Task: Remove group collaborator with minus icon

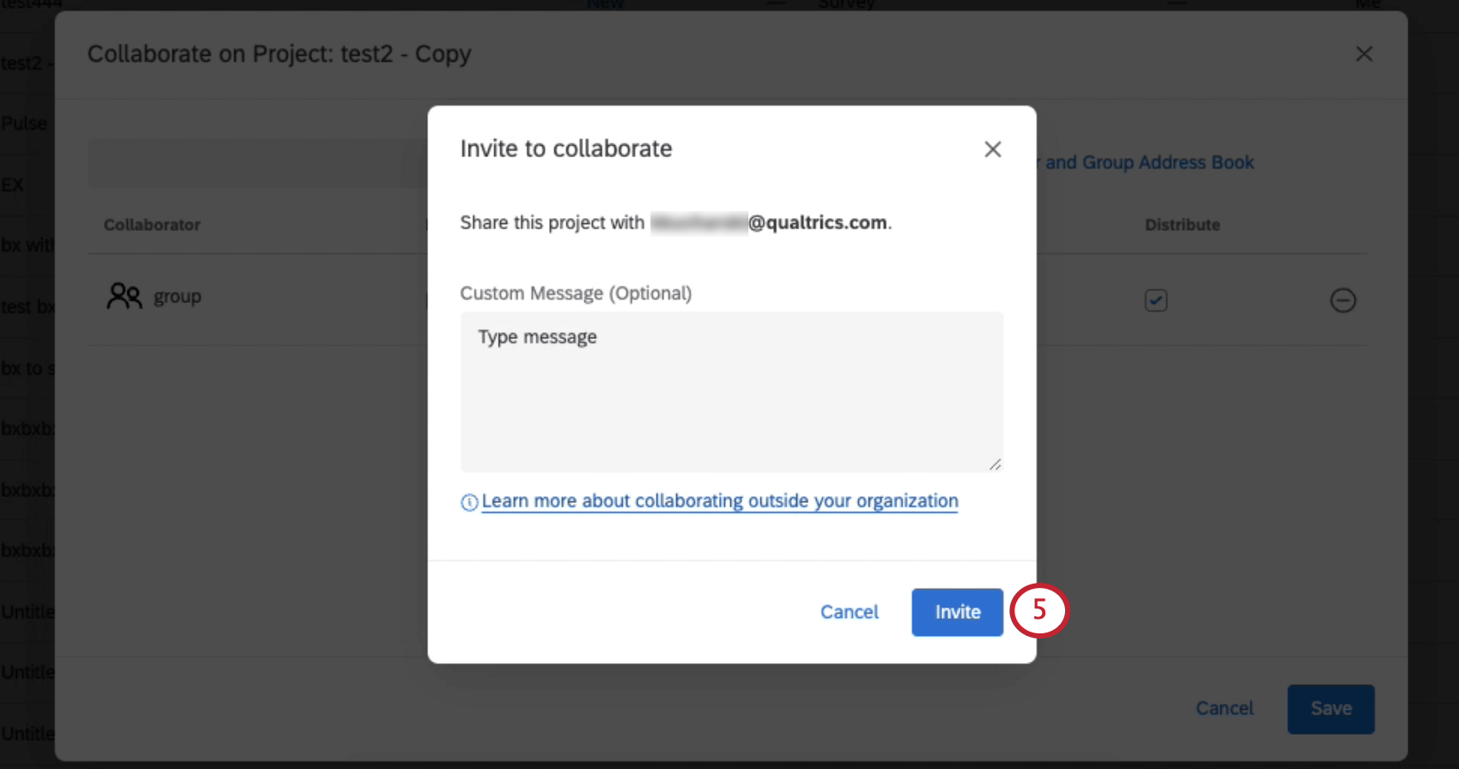Action: point(1342,300)
